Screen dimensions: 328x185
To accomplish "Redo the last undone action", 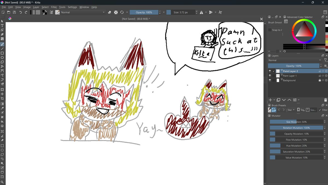I will 26,12.
